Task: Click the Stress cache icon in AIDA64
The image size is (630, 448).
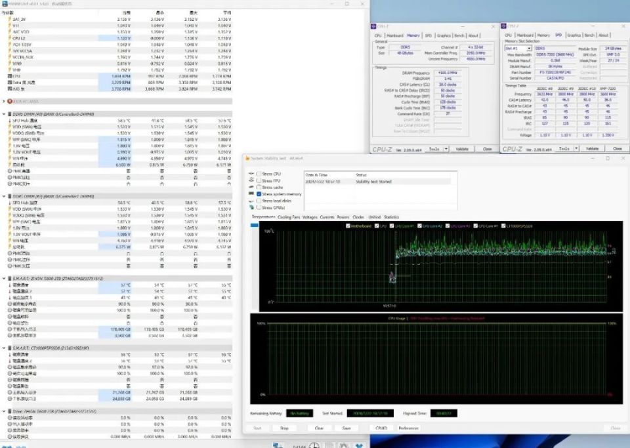Action: pyautogui.click(x=251, y=187)
